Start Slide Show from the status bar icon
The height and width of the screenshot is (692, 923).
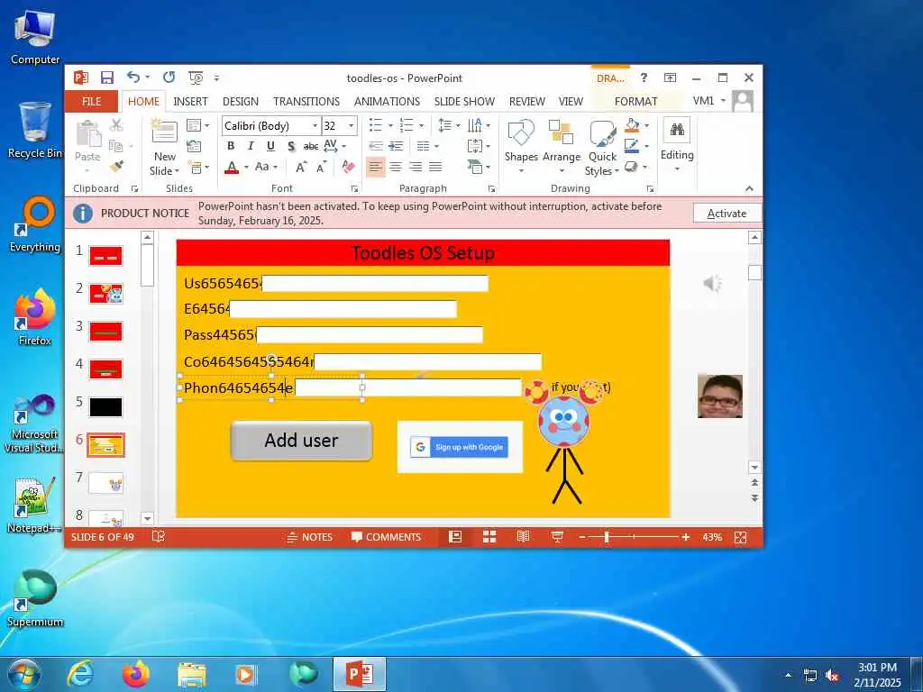click(x=557, y=537)
